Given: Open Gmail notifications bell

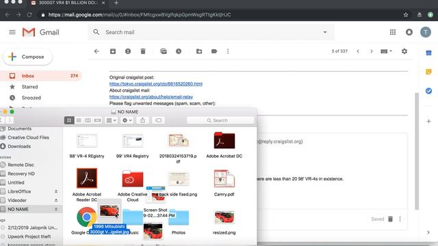Looking at the screenshot, I should (409, 32).
